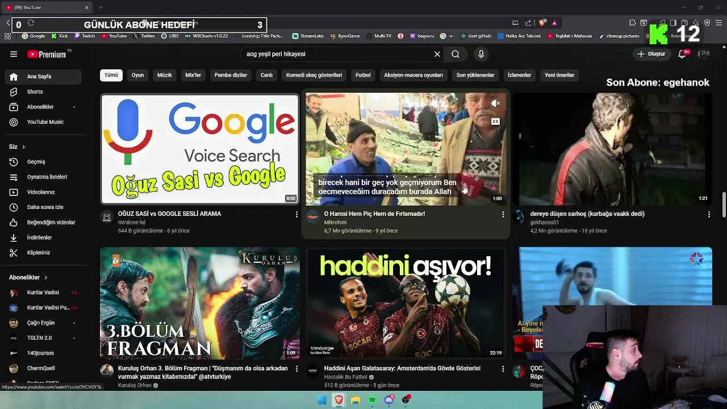Open the Twitch bookmark
Image resolution: width=727 pixels, height=409 pixels.
(x=85, y=36)
